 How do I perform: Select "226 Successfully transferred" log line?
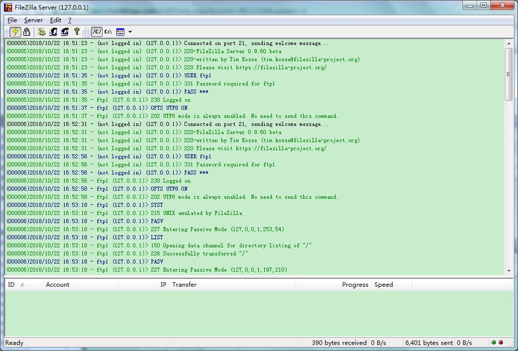pyautogui.click(x=127, y=253)
